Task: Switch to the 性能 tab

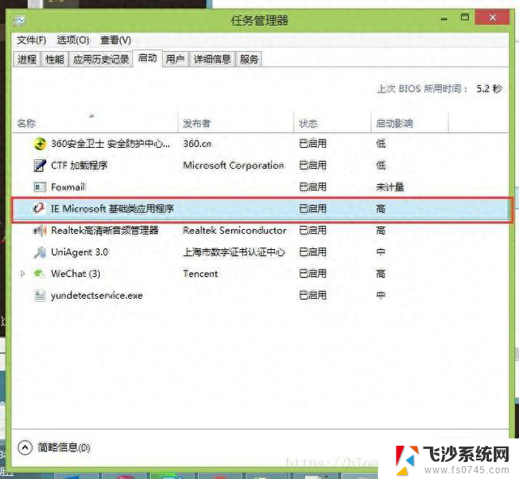Action: point(54,59)
